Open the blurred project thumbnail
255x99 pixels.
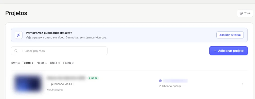tap(28, 84)
